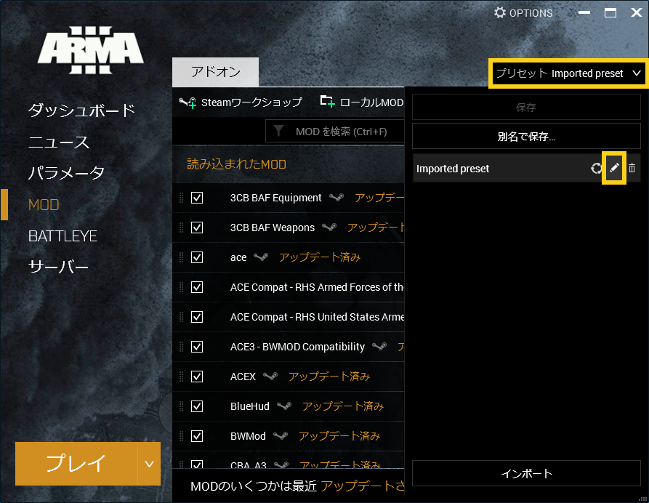This screenshot has height=503, width=649.
Task: Click アップデート済み status in the ace row
Action: coord(320,257)
